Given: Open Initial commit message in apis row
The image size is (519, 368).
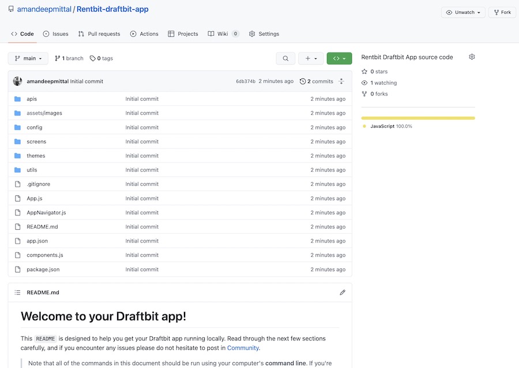Looking at the screenshot, I should (142, 99).
